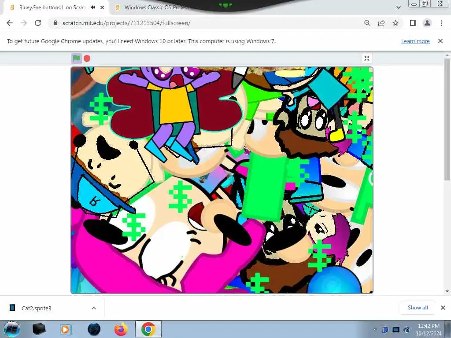Launch the media player taskbar icon
Viewport: 451px width, 338px height.
tap(66, 329)
